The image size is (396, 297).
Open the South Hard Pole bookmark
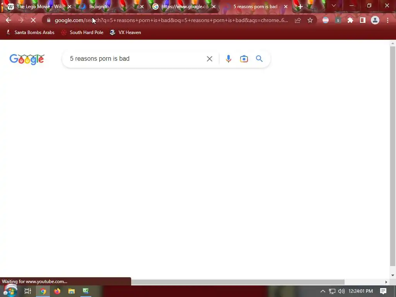point(82,32)
